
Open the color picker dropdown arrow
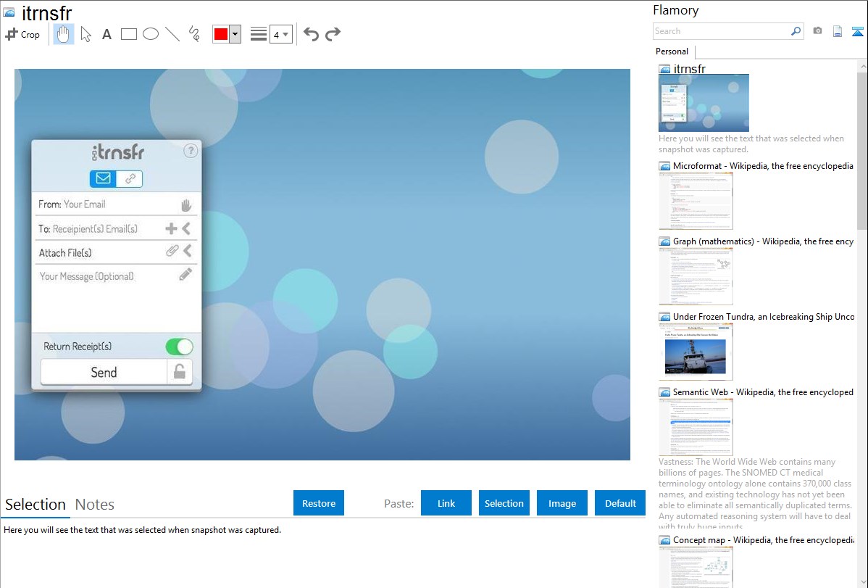[235, 34]
